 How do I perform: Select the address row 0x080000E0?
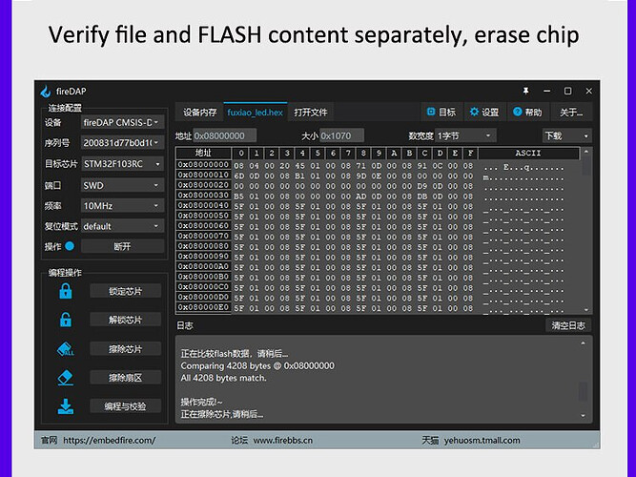point(204,307)
